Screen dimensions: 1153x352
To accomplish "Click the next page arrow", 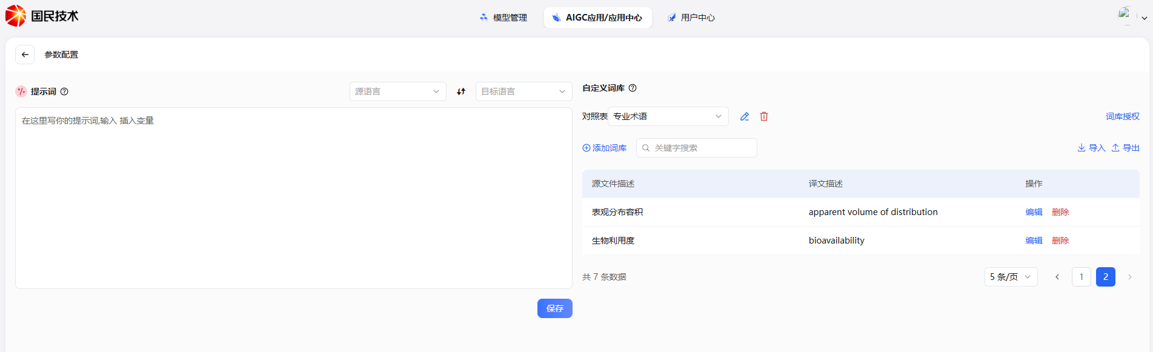I will click(1130, 277).
